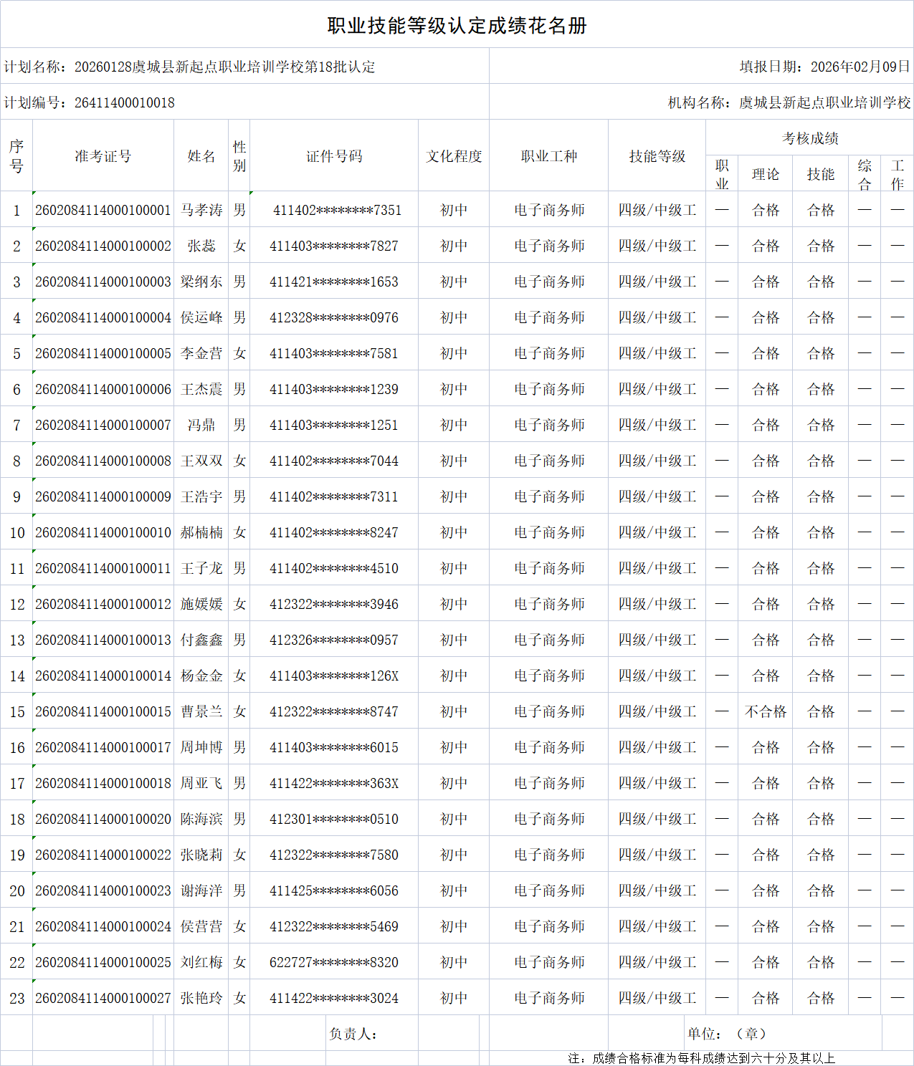Click the 技能等级 column header
The height and width of the screenshot is (1066, 914).
[656, 155]
